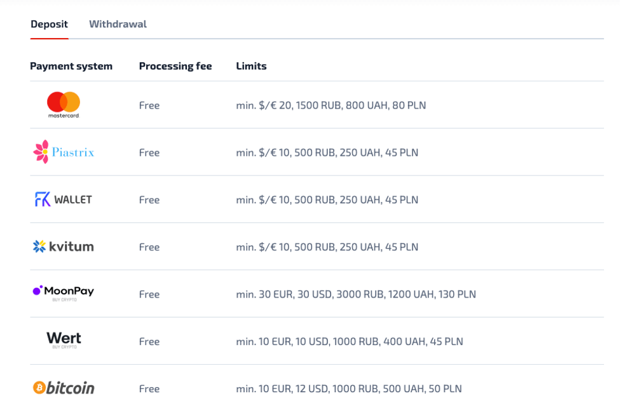This screenshot has height=410, width=621.
Task: Select the MoonPay buy crypto logo
Action: [x=64, y=292]
